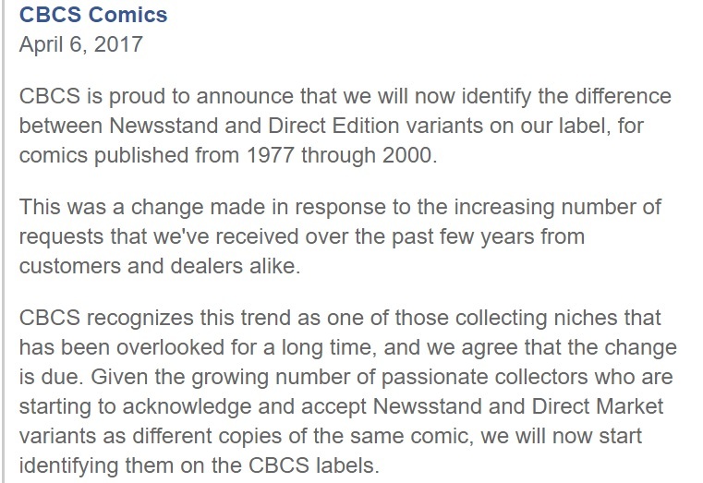Click the first paragraph starting 'CBCS is proud'
Image resolution: width=703 pixels, height=483 pixels.
(x=345, y=126)
